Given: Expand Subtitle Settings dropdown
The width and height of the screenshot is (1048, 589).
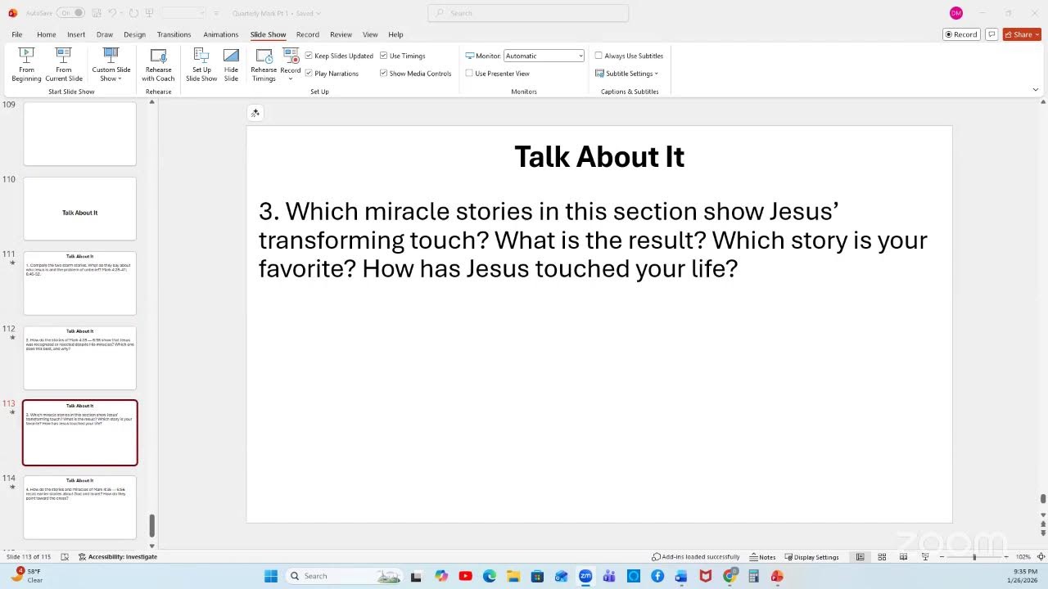Looking at the screenshot, I should 627,74.
